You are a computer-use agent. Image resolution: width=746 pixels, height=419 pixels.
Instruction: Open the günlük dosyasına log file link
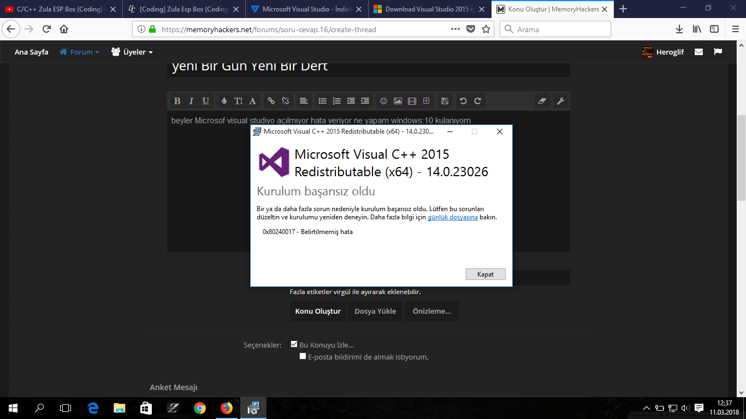[x=453, y=217]
